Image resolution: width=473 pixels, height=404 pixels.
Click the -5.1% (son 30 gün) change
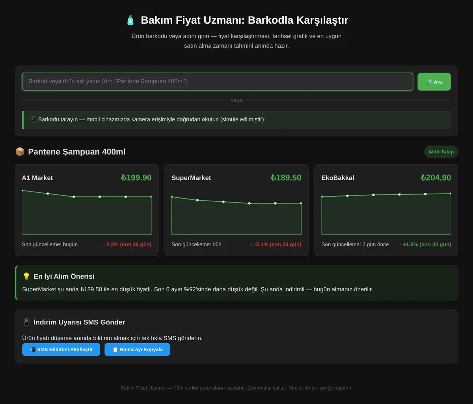pos(276,244)
